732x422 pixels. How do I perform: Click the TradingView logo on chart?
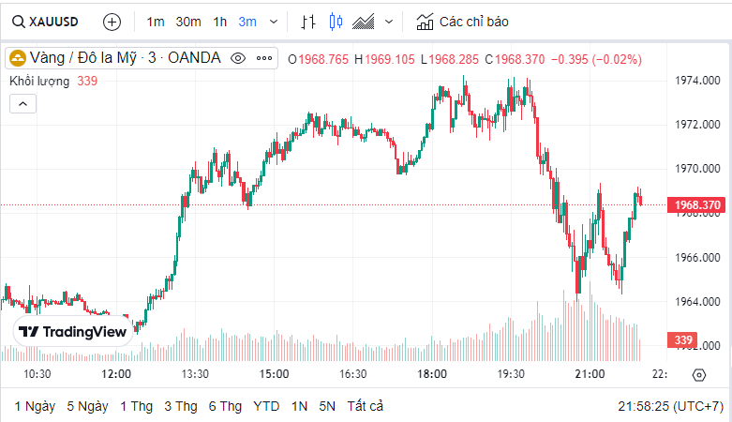point(72,332)
